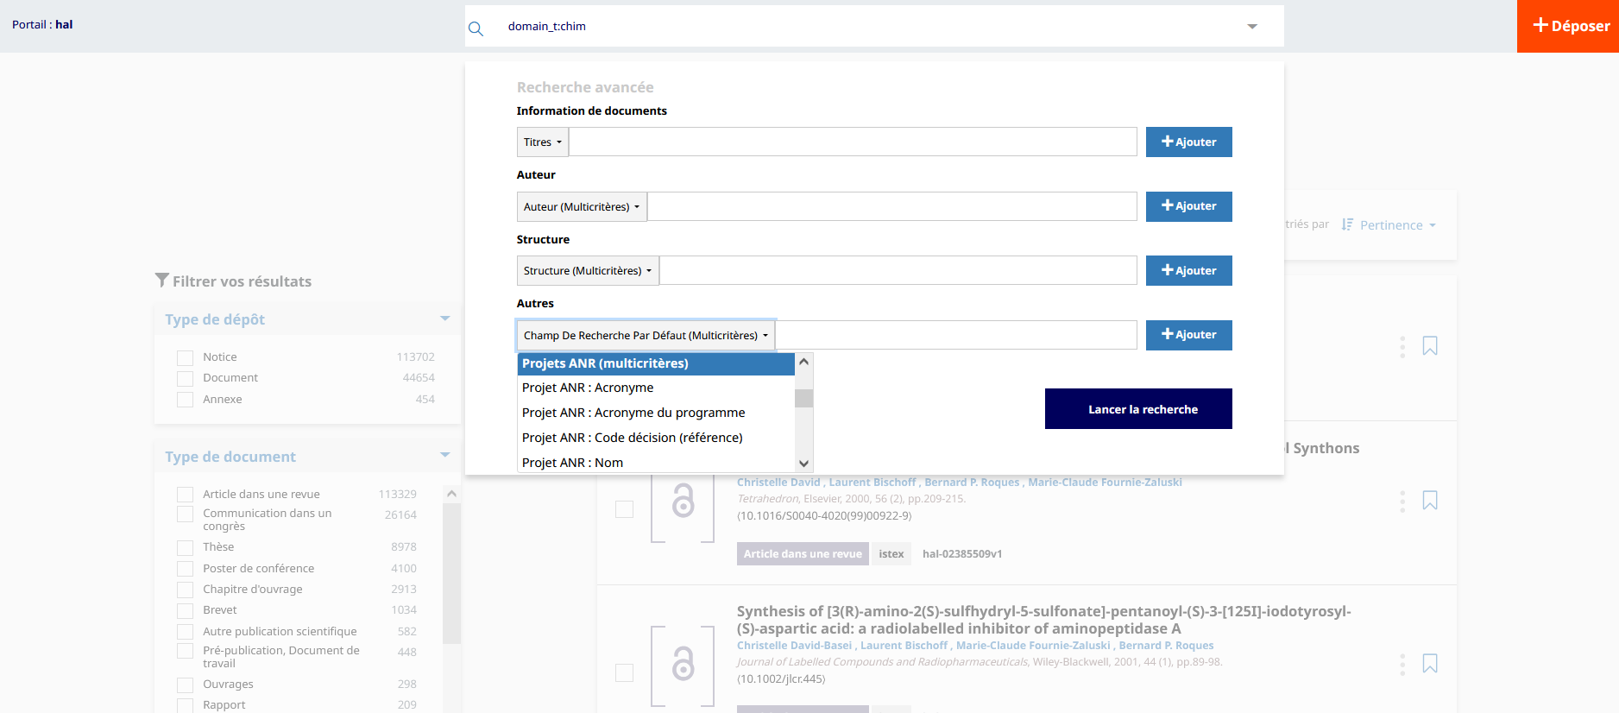Click the search magnifier icon
The width and height of the screenshot is (1619, 713).
(x=476, y=28)
